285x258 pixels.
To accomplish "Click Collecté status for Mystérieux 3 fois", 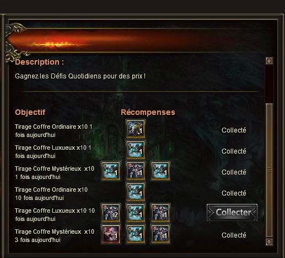I will tap(234, 235).
